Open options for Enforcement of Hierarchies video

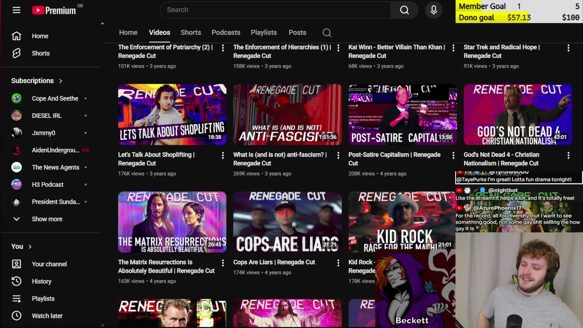point(338,48)
